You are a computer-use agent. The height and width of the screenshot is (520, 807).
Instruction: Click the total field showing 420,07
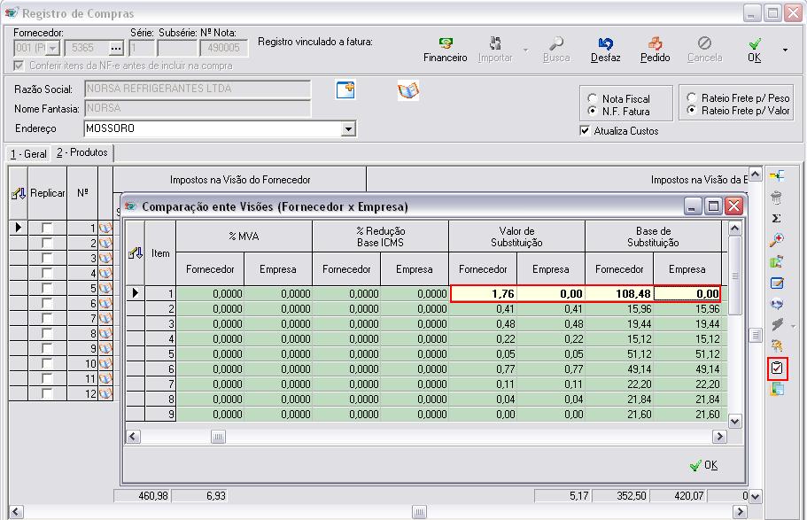[x=678, y=496]
